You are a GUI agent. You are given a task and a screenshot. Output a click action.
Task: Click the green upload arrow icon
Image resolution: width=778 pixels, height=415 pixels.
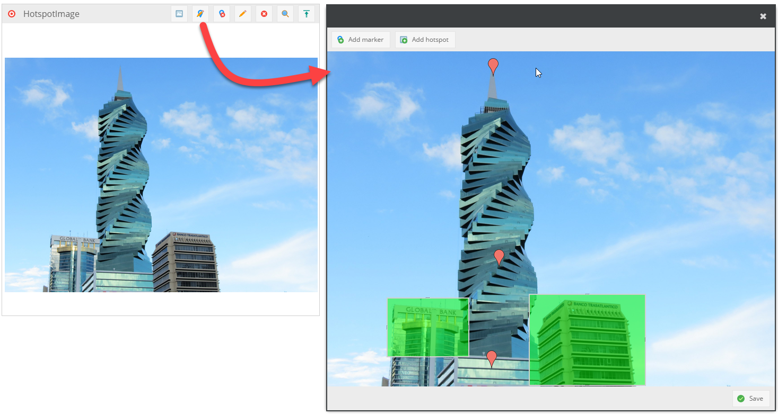[307, 14]
